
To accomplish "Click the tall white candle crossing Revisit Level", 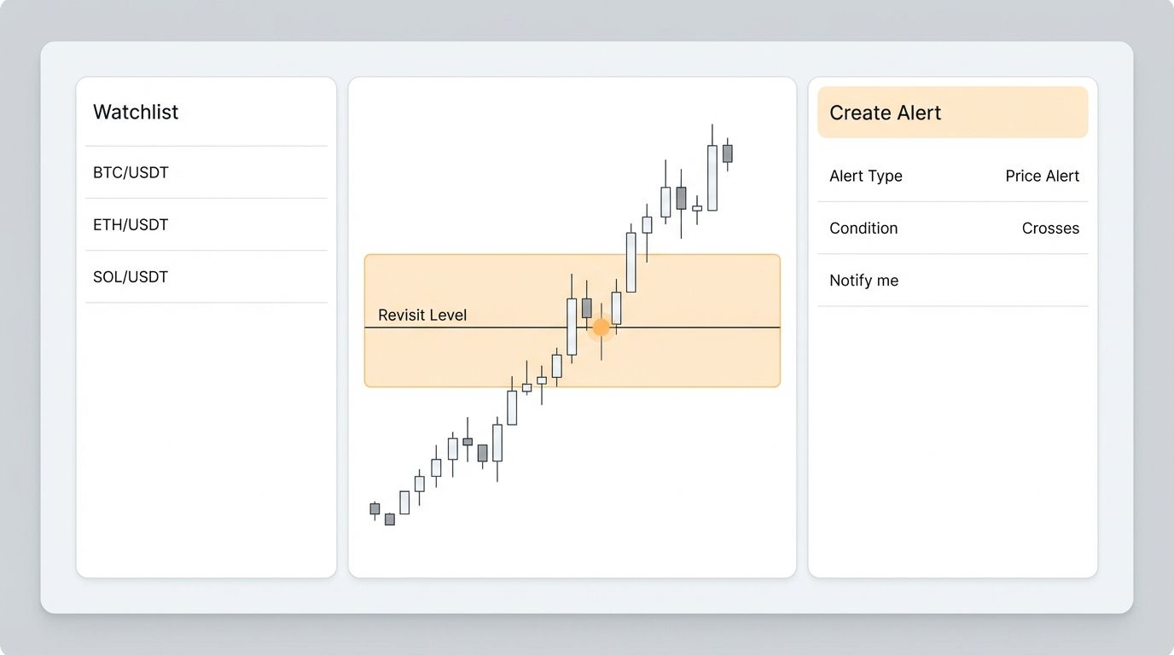I will [x=572, y=327].
